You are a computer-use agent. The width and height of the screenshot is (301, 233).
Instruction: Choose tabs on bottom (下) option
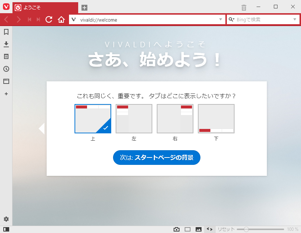pos(216,119)
